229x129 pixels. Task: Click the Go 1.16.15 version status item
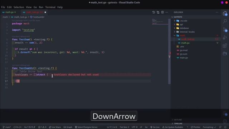click(x=30, y=127)
